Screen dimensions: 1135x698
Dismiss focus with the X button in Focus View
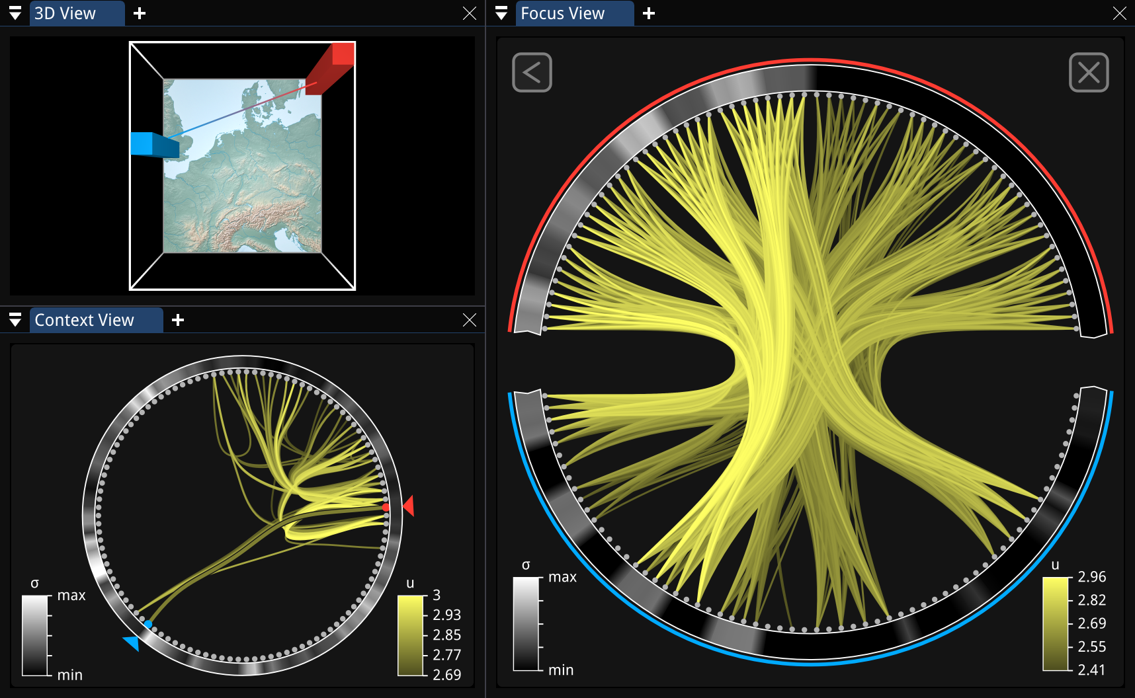(1089, 73)
